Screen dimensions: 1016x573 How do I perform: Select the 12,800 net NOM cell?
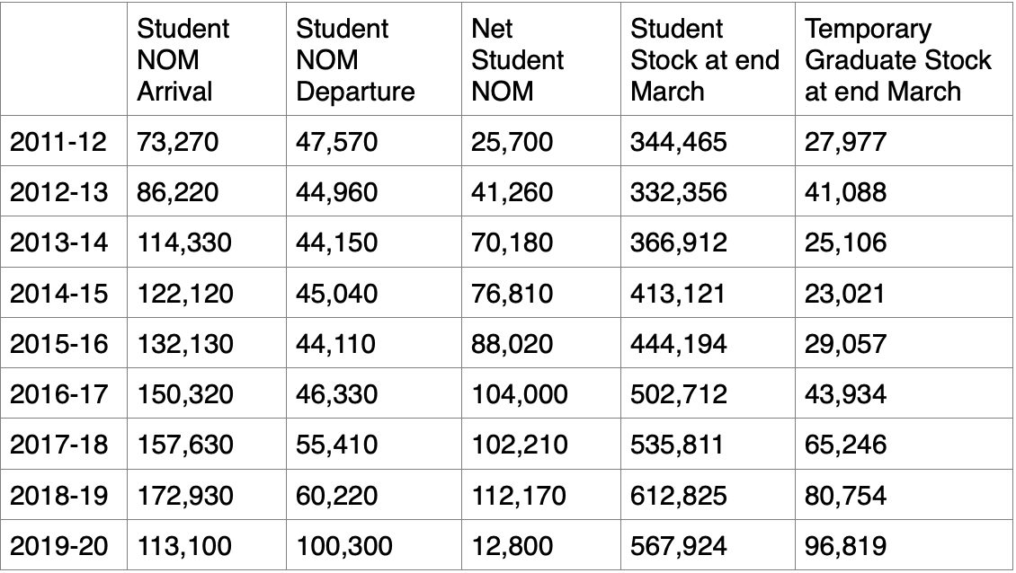512,546
